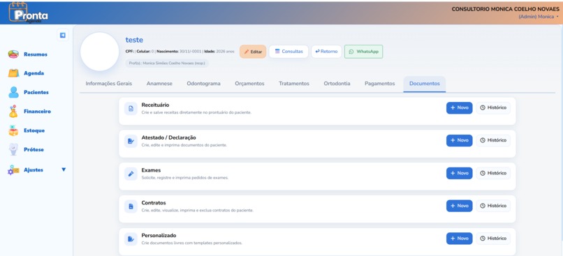Image resolution: width=563 pixels, height=256 pixels.
Task: Open Estoque via the box icon
Action: [x=13, y=130]
